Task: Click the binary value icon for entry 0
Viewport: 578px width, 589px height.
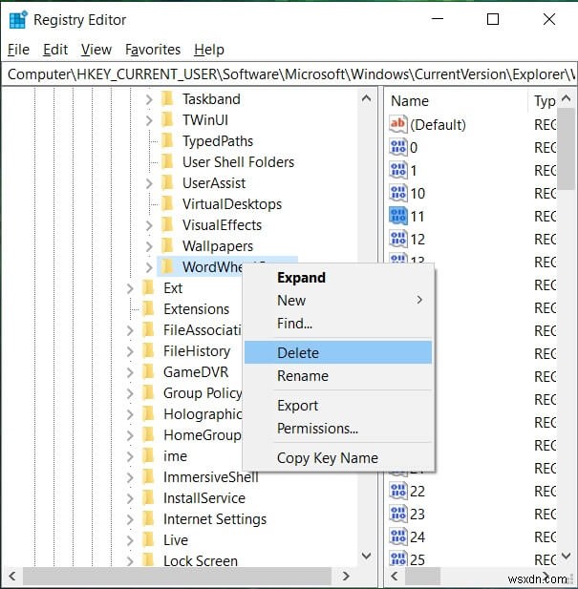Action: (x=398, y=147)
